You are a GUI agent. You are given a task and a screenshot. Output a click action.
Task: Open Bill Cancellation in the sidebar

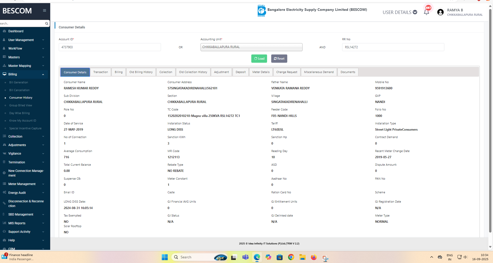coord(19,90)
